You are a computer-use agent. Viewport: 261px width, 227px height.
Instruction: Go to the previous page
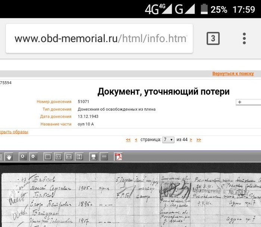(x=136, y=140)
